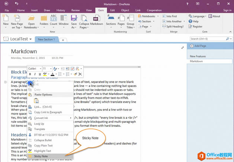Click the Split Heading1 button
Viewport: 234px width, 162px height.
point(174,27)
